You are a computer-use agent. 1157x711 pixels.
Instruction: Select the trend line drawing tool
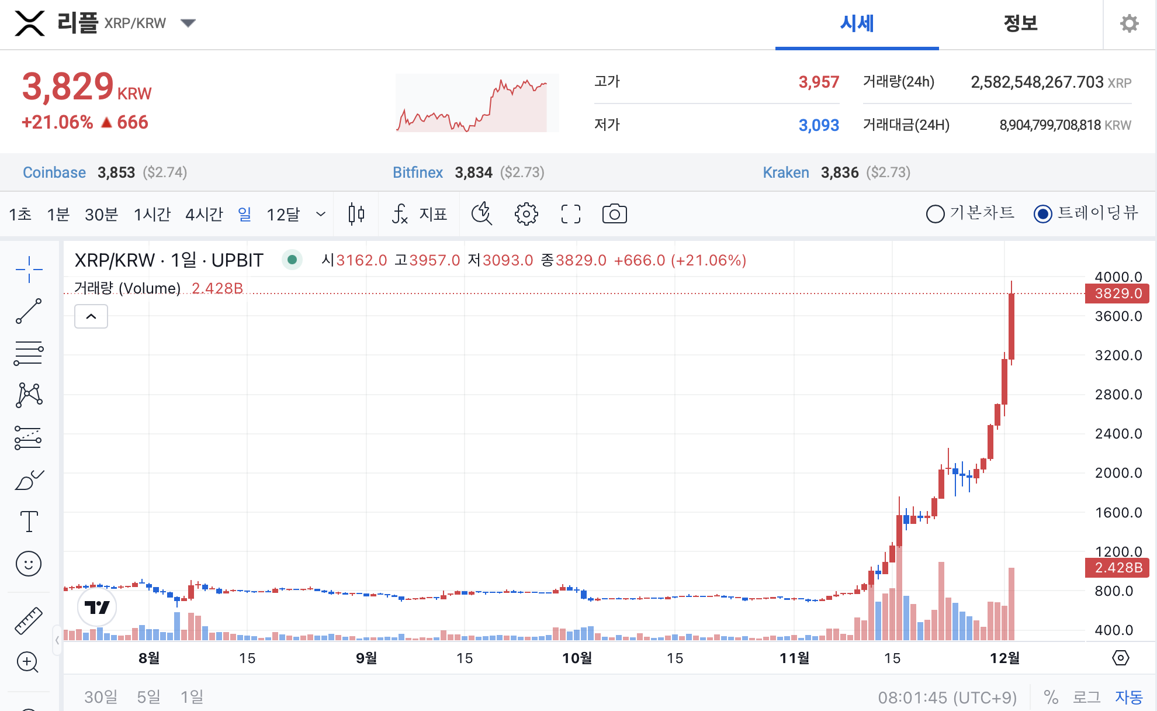pyautogui.click(x=29, y=311)
